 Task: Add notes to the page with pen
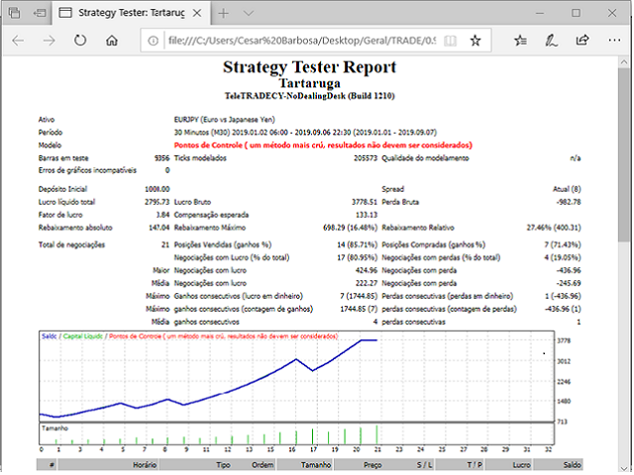click(552, 42)
